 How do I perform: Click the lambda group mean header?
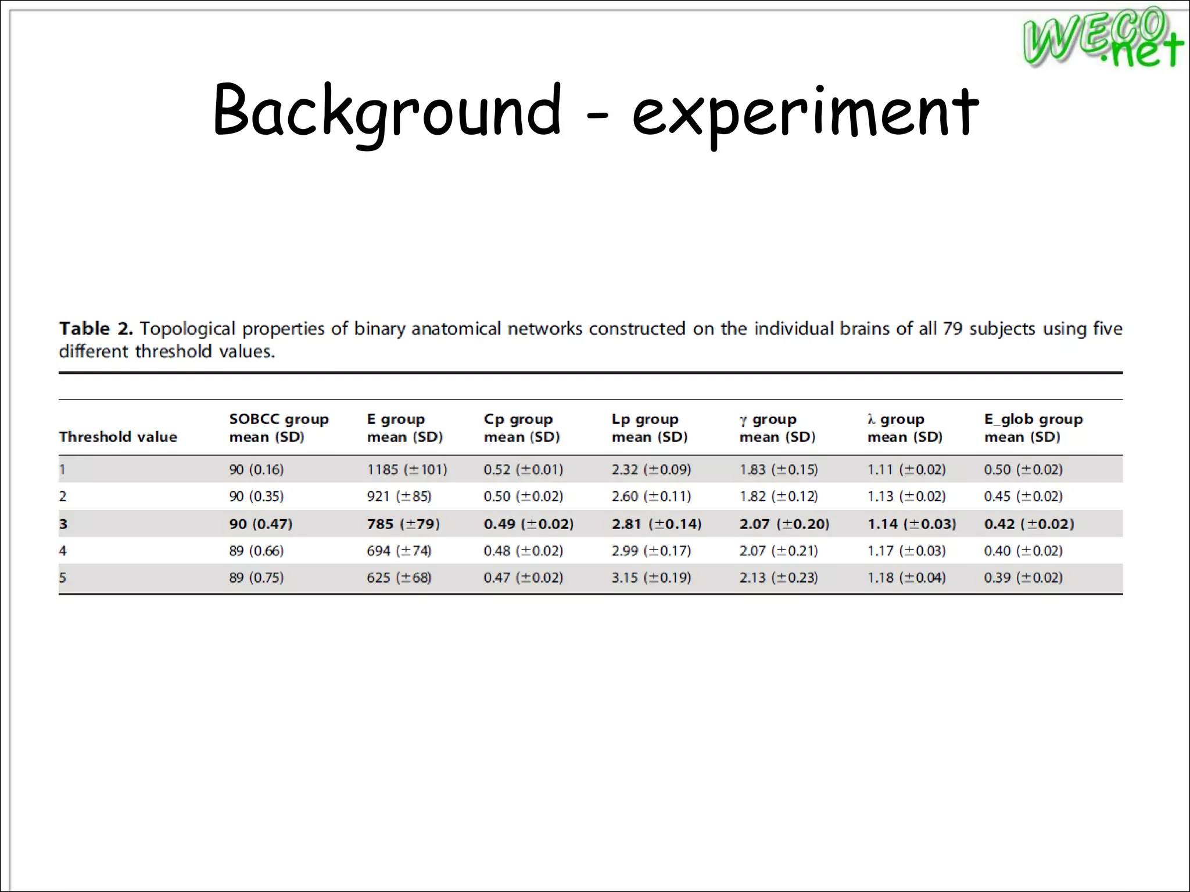coord(904,428)
